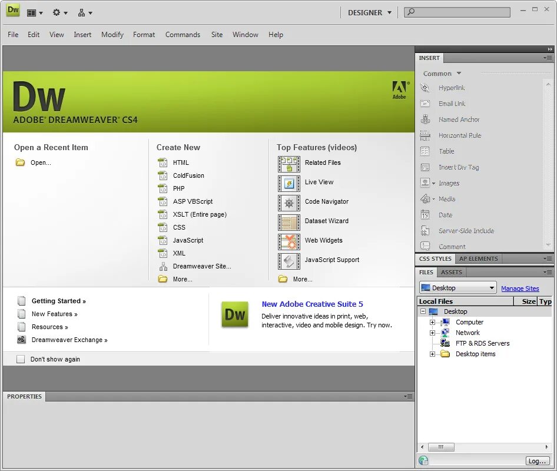Expand the Network tree node
This screenshot has width=557, height=471.
click(x=432, y=333)
